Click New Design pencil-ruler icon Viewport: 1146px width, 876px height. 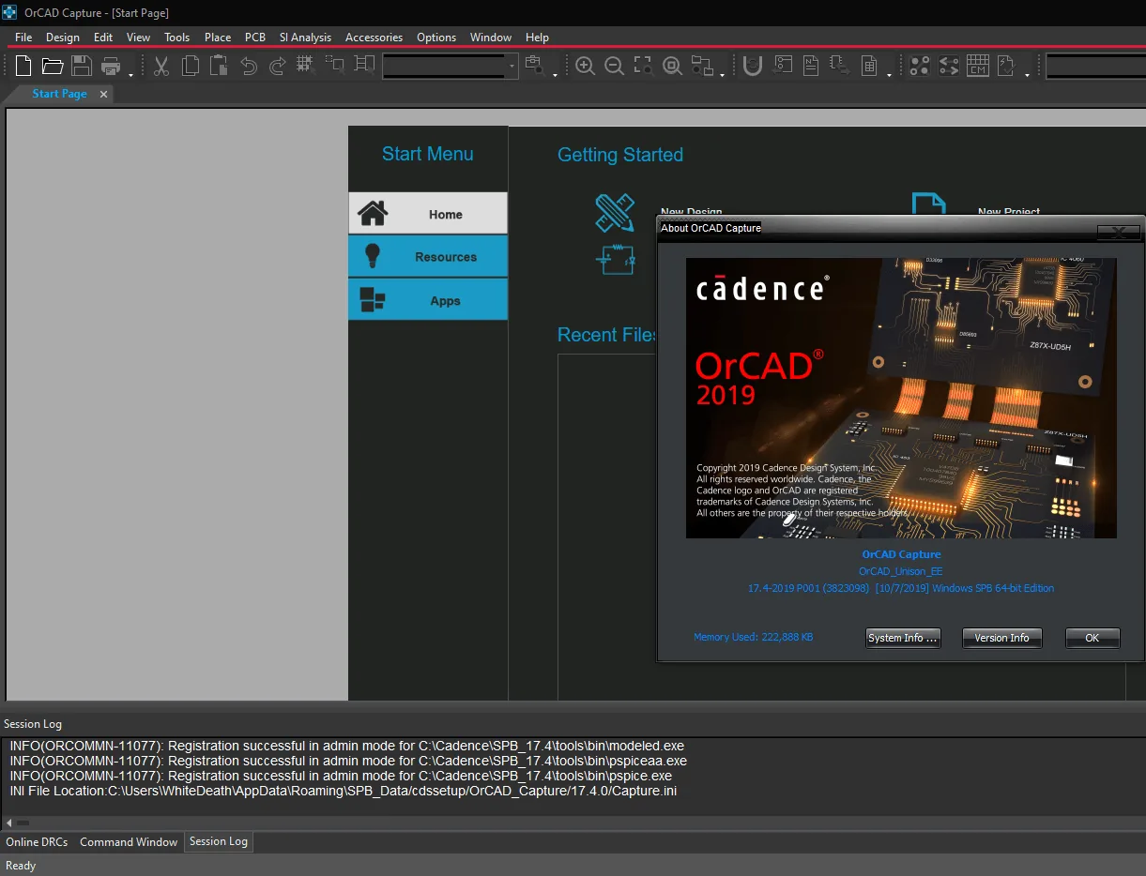(x=615, y=213)
